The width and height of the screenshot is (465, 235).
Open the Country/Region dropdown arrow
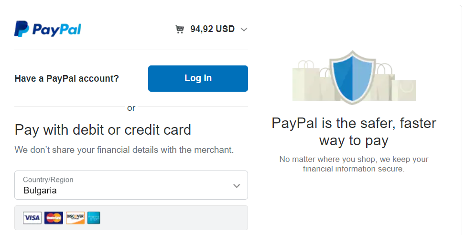click(236, 185)
